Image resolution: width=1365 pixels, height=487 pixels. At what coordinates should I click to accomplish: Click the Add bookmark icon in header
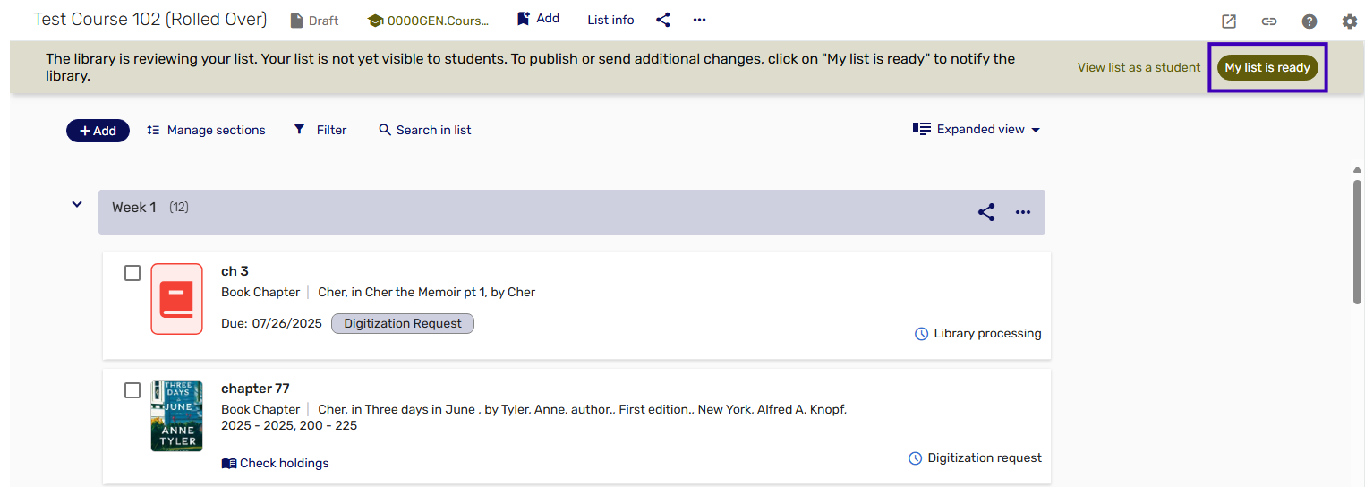pyautogui.click(x=524, y=19)
